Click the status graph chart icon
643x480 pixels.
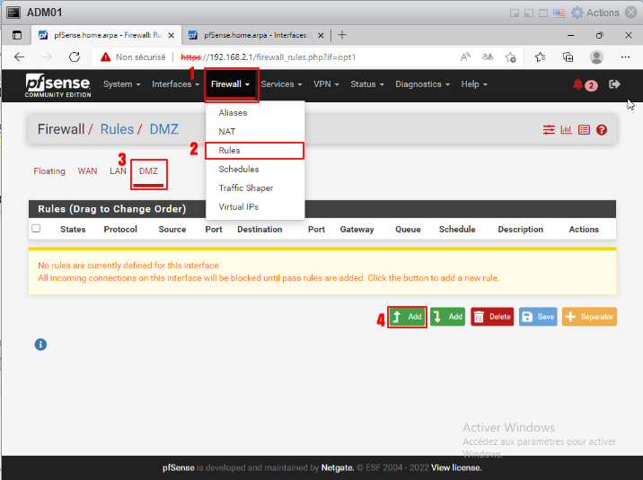click(x=567, y=130)
